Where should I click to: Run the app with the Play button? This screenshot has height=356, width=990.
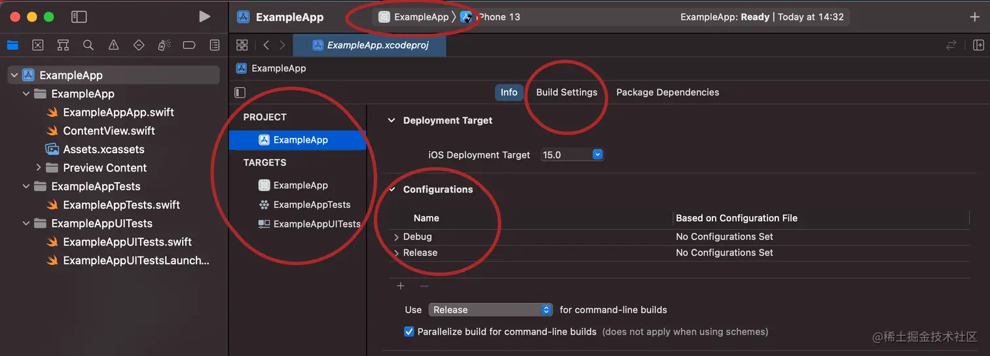[205, 16]
